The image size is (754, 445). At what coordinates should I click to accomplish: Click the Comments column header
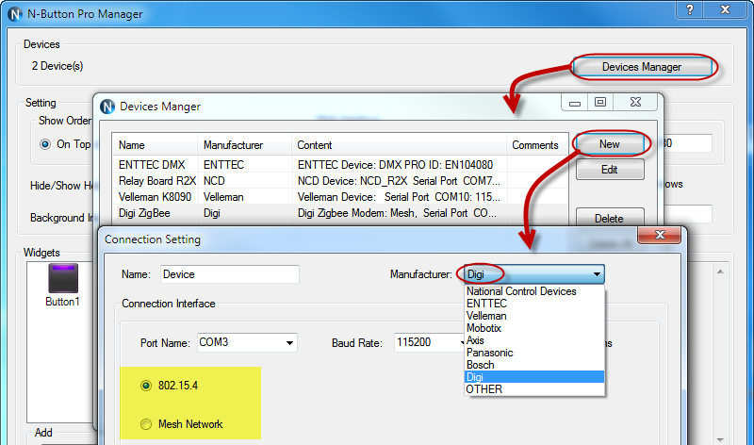pos(537,145)
